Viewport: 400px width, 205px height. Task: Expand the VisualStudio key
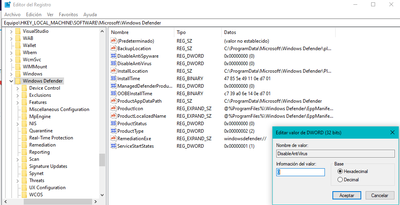pyautogui.click(x=11, y=31)
